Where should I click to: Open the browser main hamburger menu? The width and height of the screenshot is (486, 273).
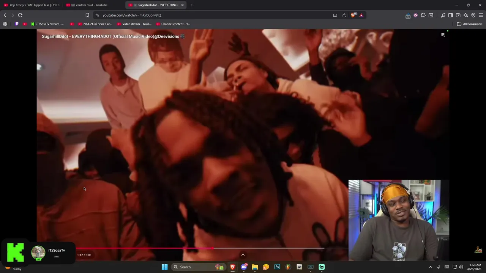coord(481,15)
